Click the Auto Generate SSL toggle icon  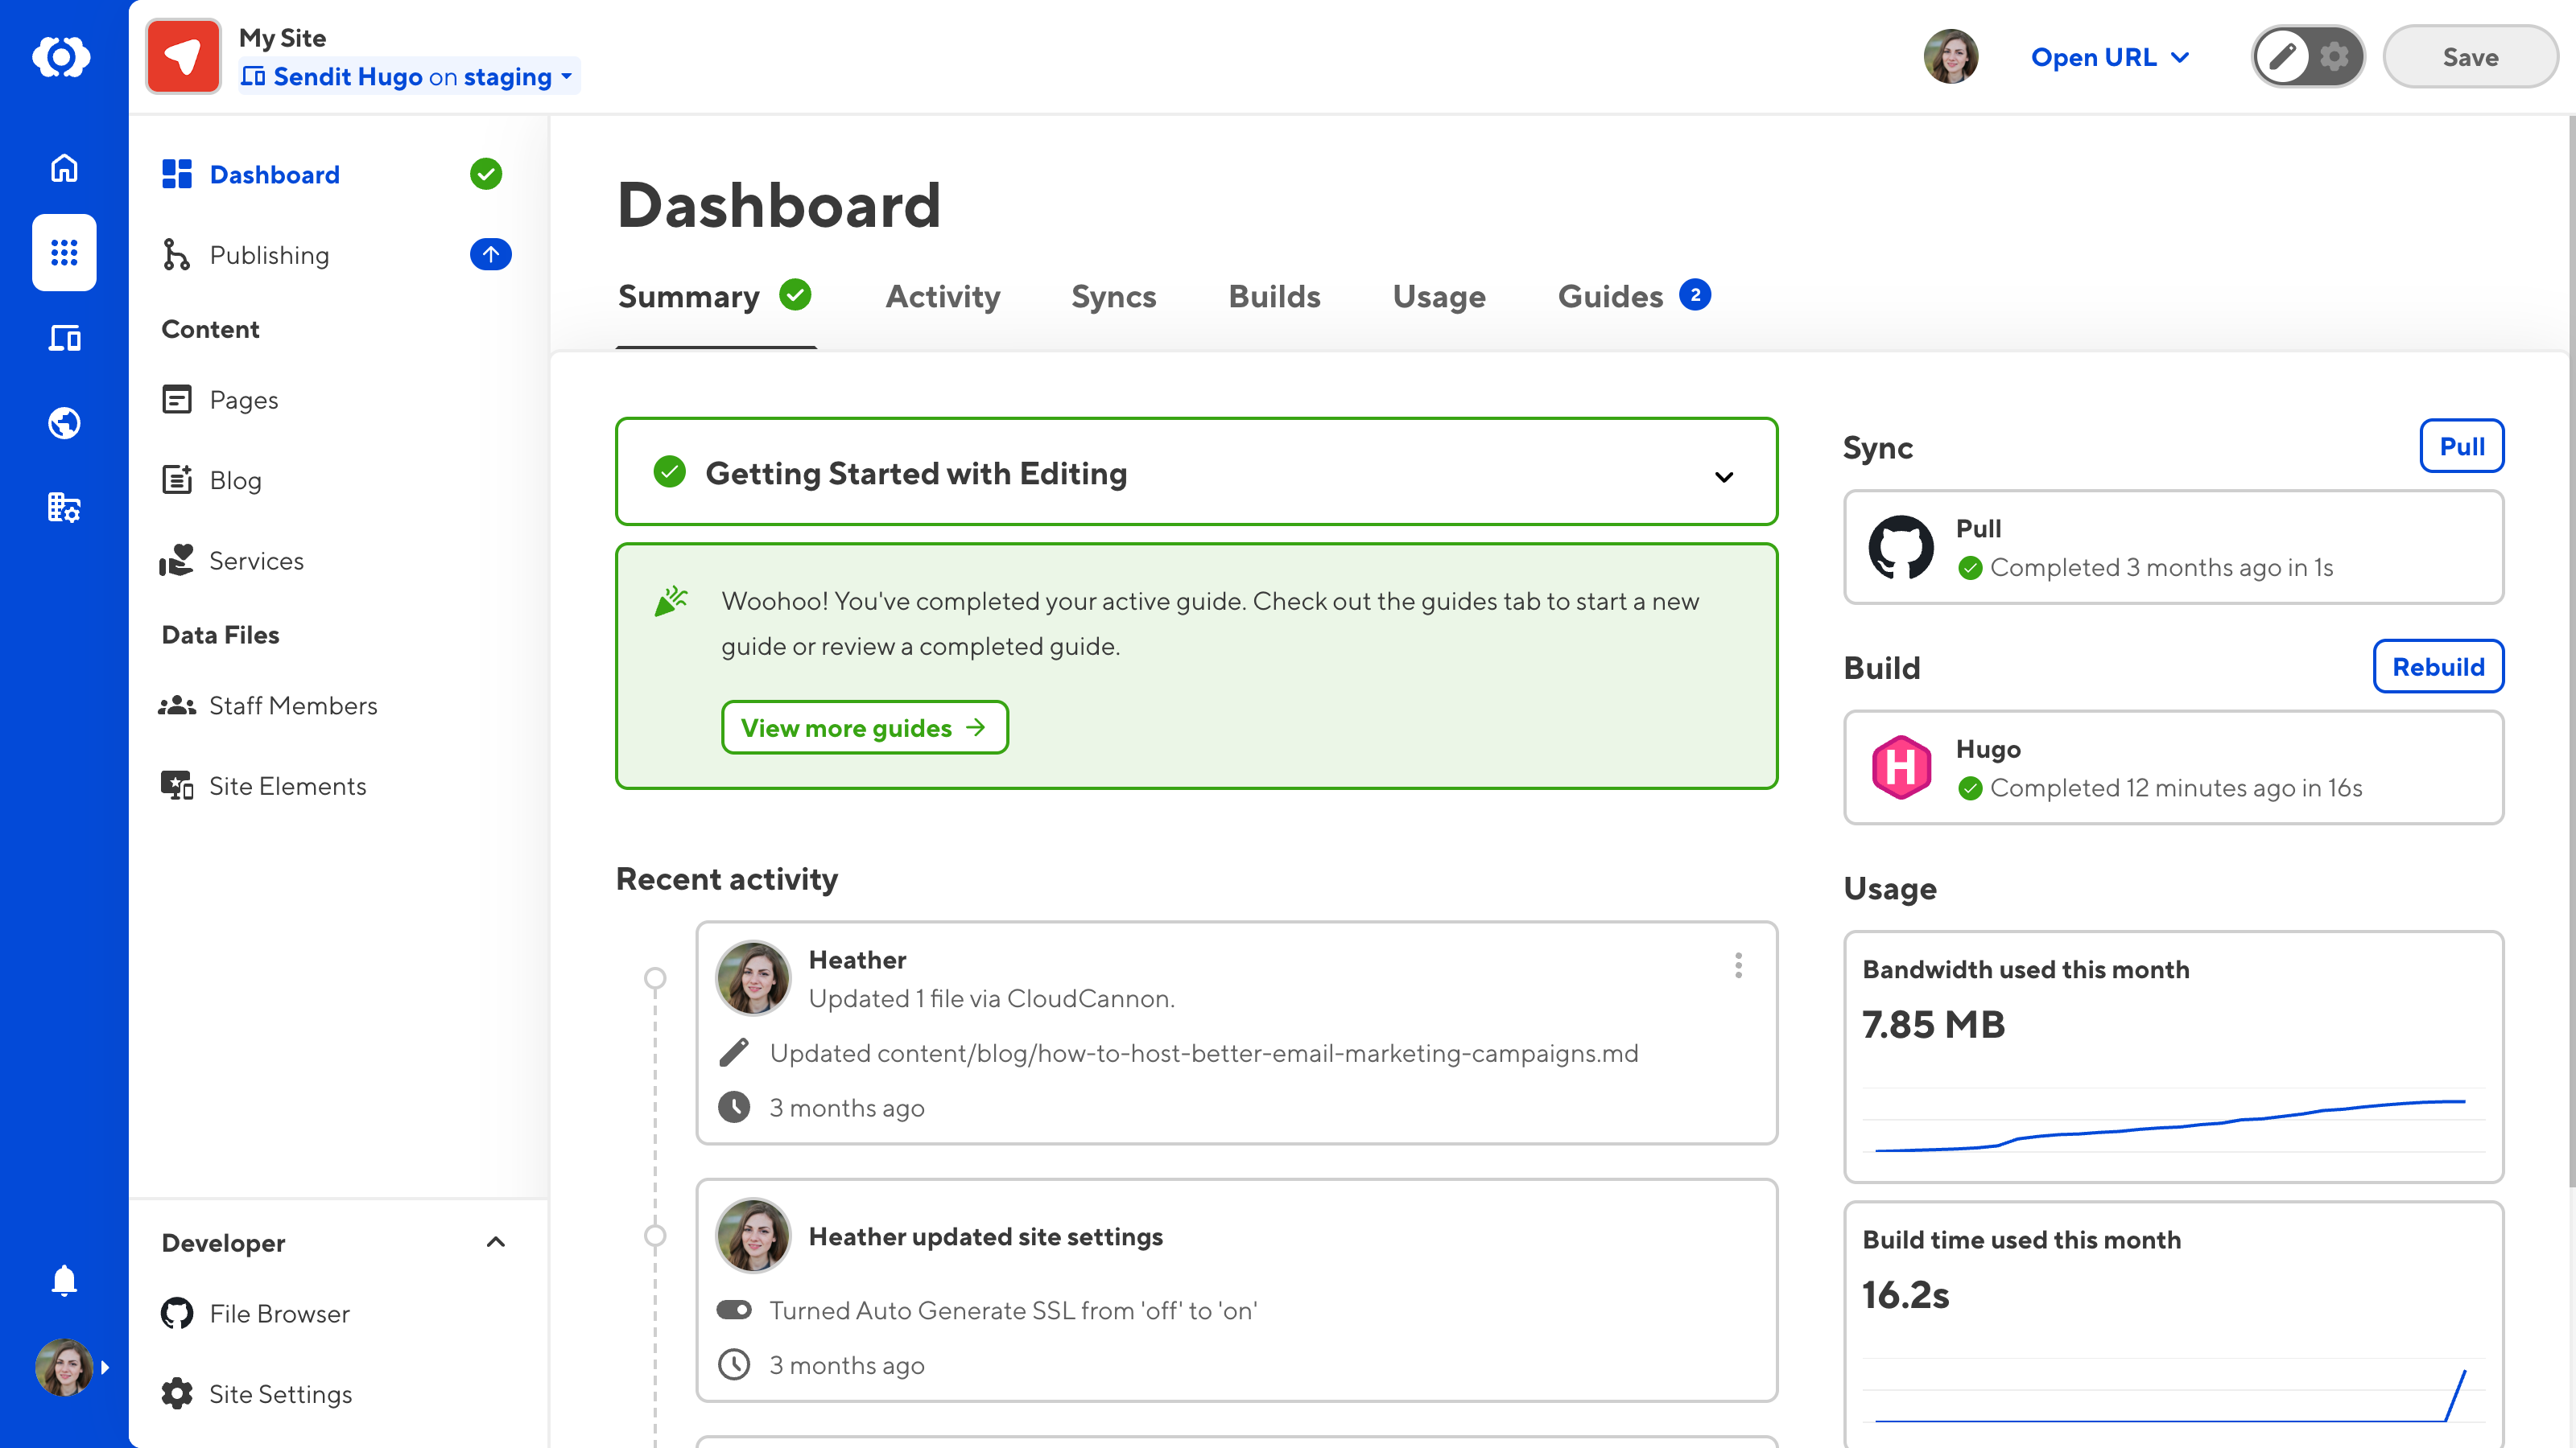point(736,1310)
